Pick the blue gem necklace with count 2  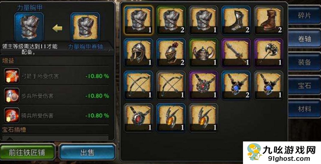[236, 85]
